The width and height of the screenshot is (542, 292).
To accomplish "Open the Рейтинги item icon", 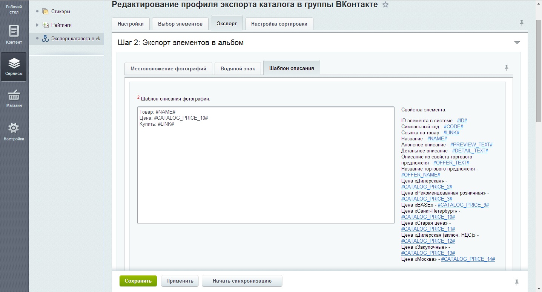I will (45, 25).
